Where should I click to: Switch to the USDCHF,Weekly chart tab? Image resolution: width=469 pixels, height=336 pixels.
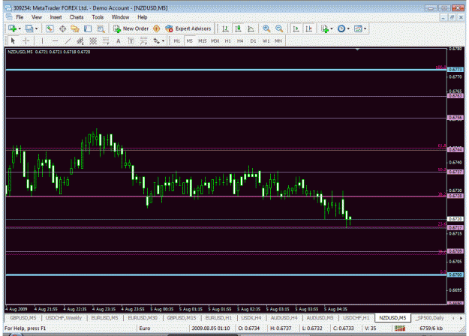(64, 318)
